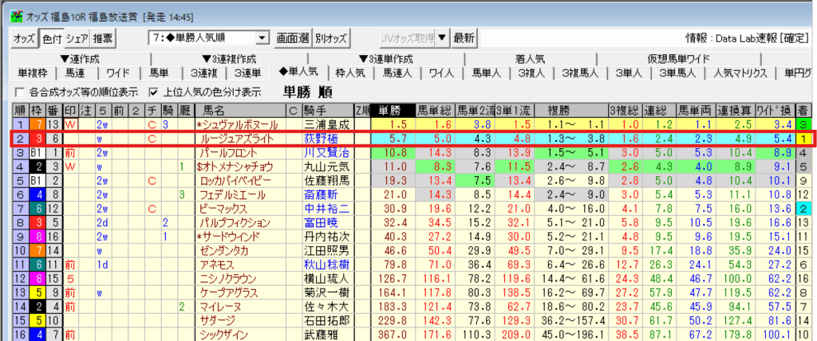Click the シェア toolbar button
This screenshot has width=817, height=341.
point(77,38)
